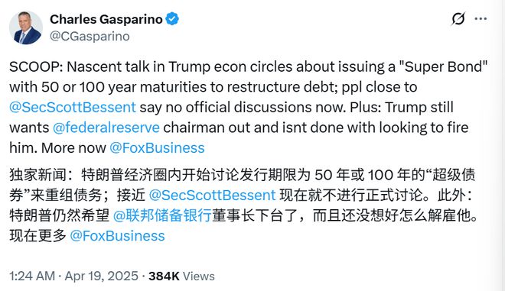This screenshot has height=291, width=505.
Task: Select the English tweet starting with 'SCOOP'
Action: click(x=249, y=108)
